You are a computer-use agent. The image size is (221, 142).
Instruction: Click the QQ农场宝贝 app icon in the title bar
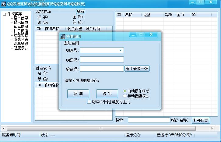point(3,3)
